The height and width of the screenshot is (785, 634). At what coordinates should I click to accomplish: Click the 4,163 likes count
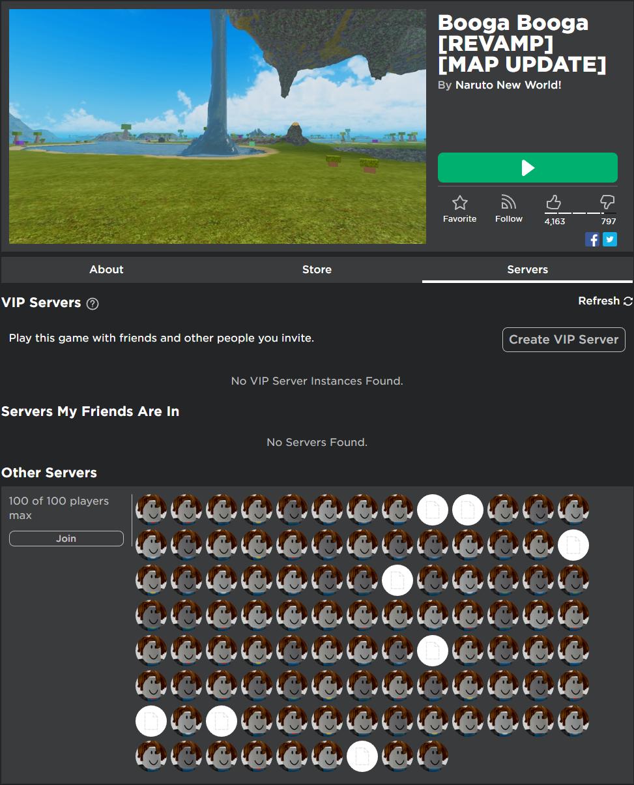point(555,222)
